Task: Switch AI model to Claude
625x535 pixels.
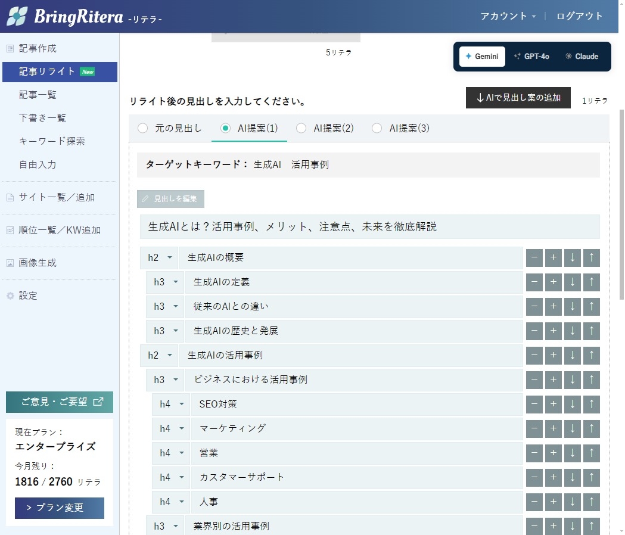Action: pyautogui.click(x=582, y=57)
